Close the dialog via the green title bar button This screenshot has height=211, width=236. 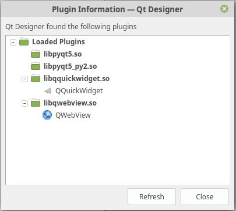coord(224,9)
